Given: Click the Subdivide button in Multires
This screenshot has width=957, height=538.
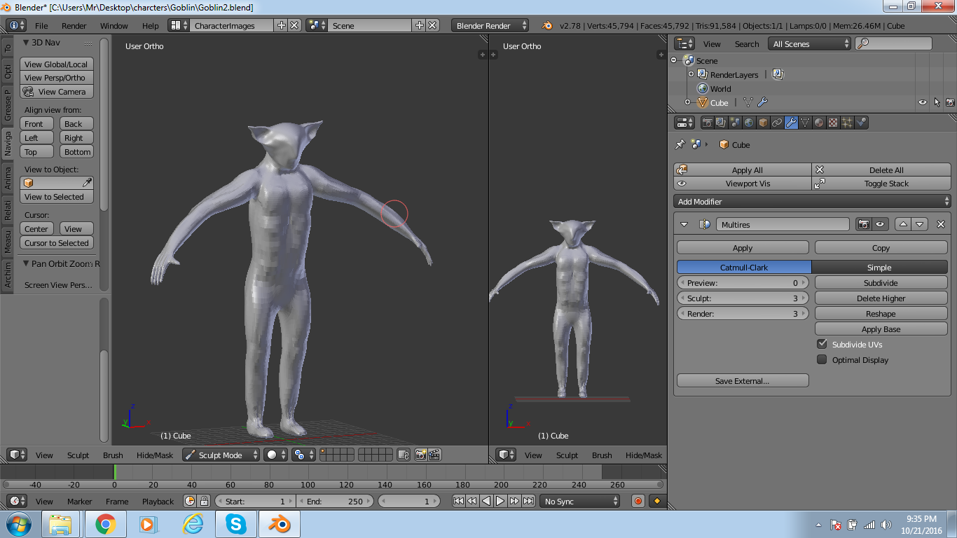Looking at the screenshot, I should (x=881, y=283).
